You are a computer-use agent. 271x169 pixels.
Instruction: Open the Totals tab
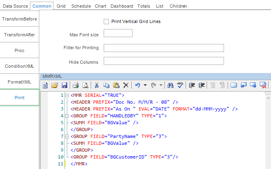point(144,6)
